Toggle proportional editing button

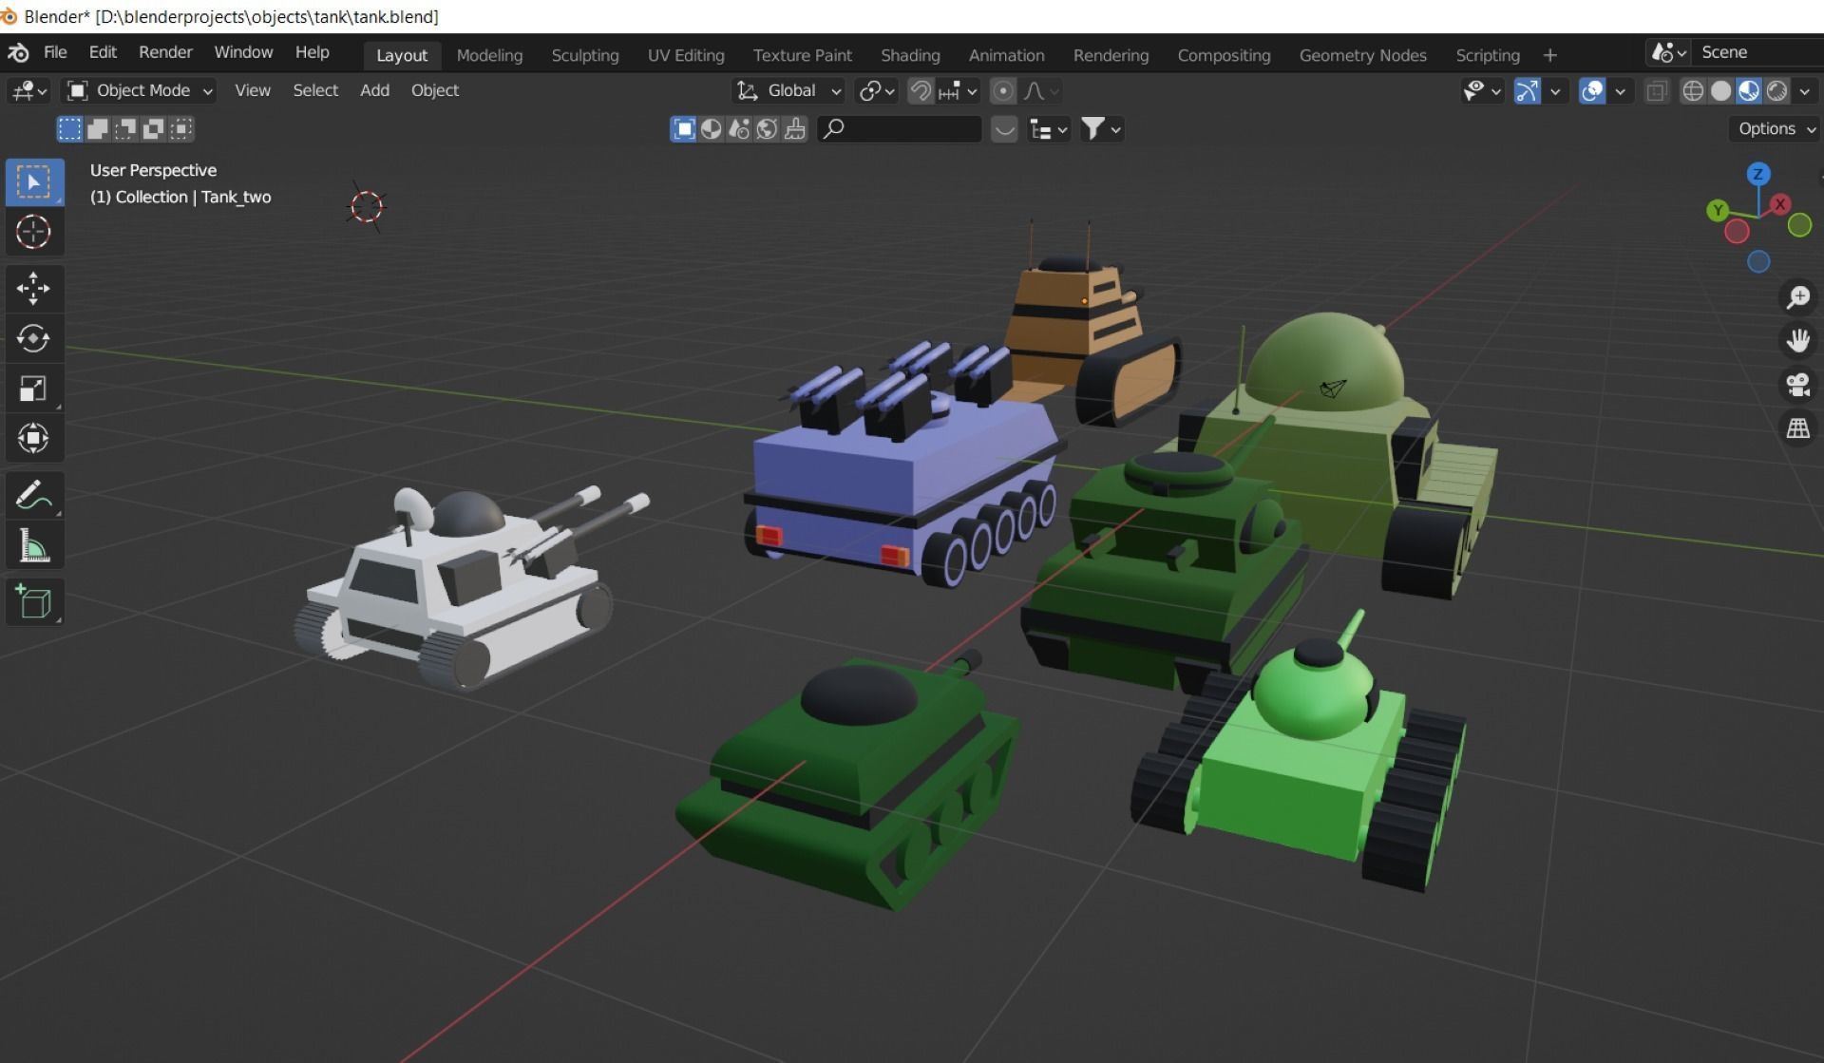tap(1002, 91)
